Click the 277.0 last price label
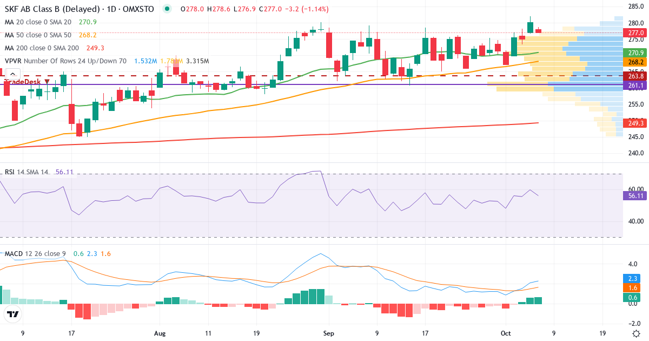Image resolution: width=649 pixels, height=341 pixels. pyautogui.click(x=635, y=33)
